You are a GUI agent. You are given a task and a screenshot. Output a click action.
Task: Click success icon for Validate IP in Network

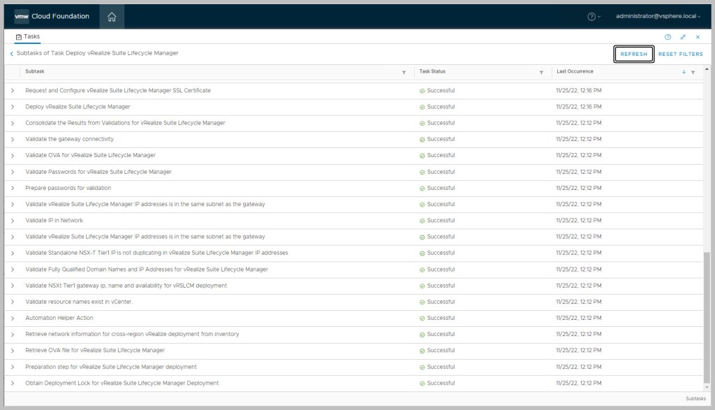(x=422, y=221)
